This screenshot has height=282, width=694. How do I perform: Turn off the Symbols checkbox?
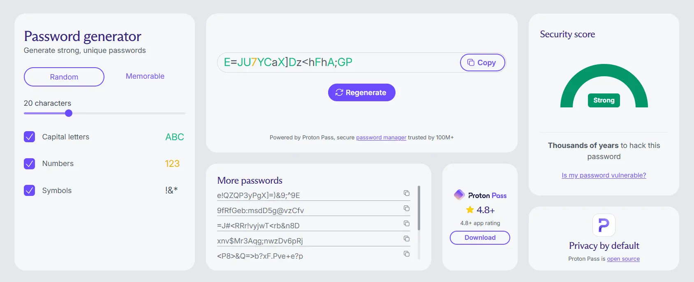(29, 190)
